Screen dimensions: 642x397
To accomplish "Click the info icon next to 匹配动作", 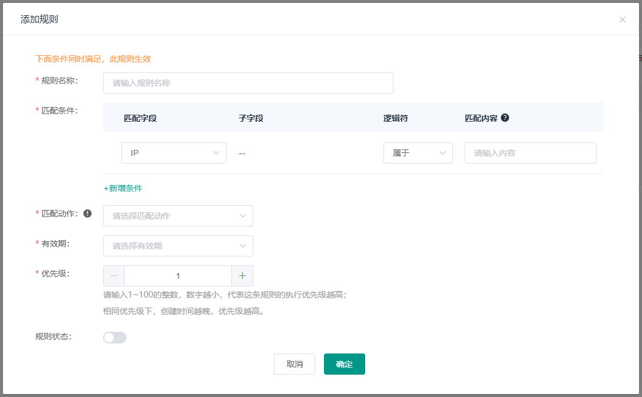I will pos(88,213).
